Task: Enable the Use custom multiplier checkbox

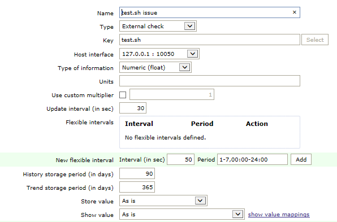Action: 123,95
